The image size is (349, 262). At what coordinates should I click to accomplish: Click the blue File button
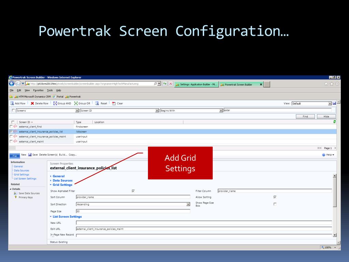click(15, 156)
